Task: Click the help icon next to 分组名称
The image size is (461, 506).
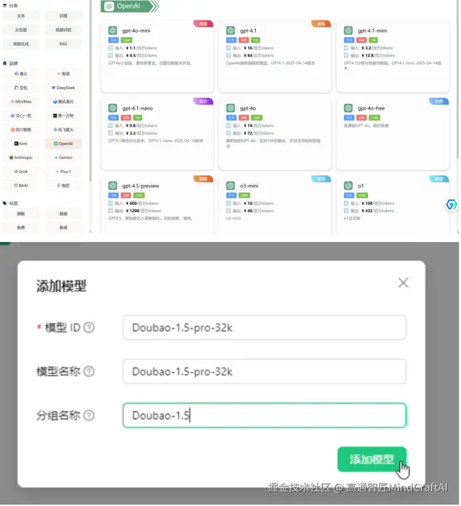Action: click(89, 416)
